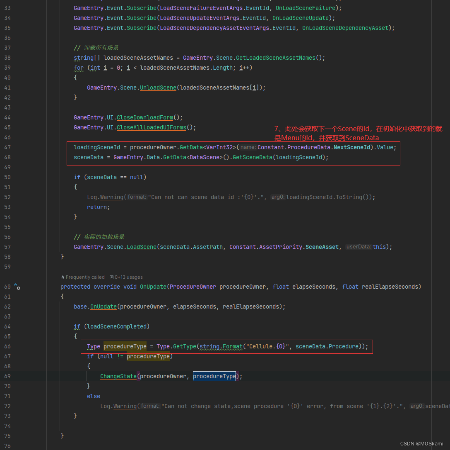Click procedureType declaration on line 66
The width and height of the screenshot is (450, 450).
(125, 346)
